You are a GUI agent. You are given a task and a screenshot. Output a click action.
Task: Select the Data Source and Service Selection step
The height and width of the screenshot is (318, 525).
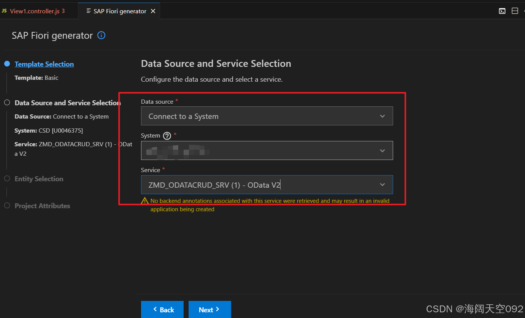(68, 103)
